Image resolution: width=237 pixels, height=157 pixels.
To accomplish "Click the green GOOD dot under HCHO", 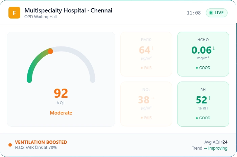I will coord(197,68).
